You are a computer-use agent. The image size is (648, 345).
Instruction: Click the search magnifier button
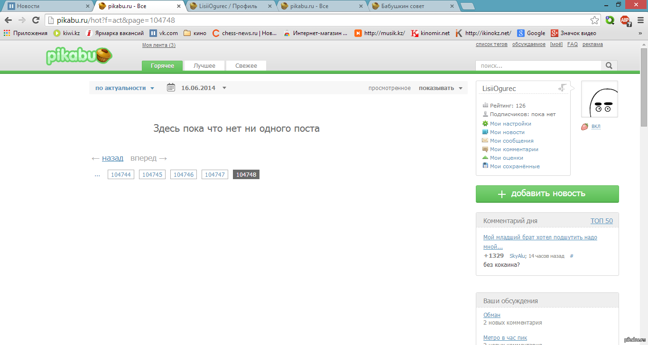point(610,66)
